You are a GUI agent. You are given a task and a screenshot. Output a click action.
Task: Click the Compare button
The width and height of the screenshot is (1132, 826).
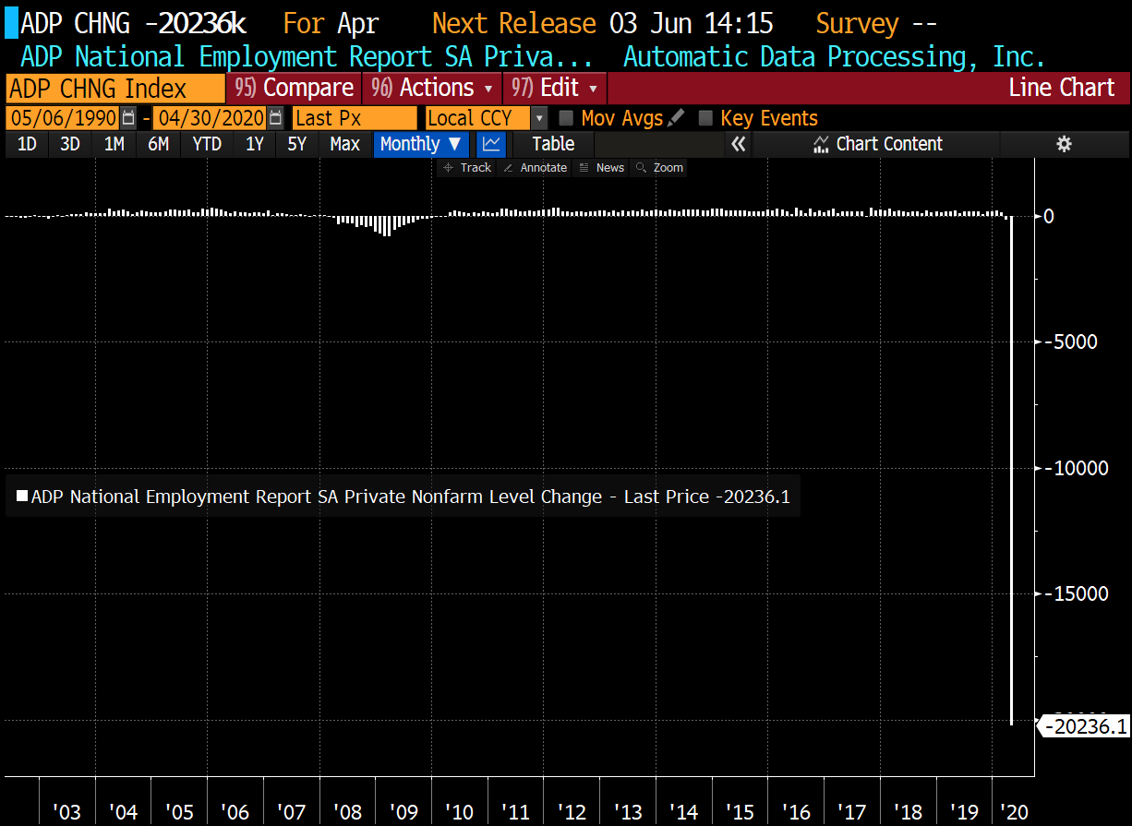tap(294, 89)
